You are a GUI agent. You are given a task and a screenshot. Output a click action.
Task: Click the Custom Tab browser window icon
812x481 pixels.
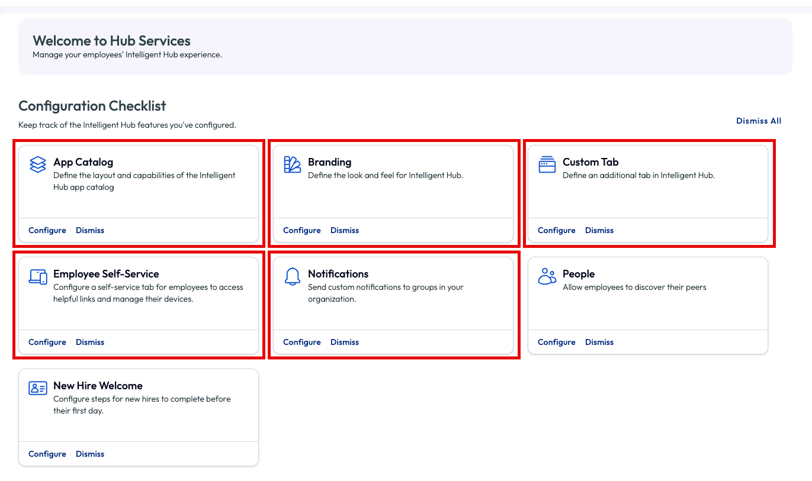tap(547, 164)
